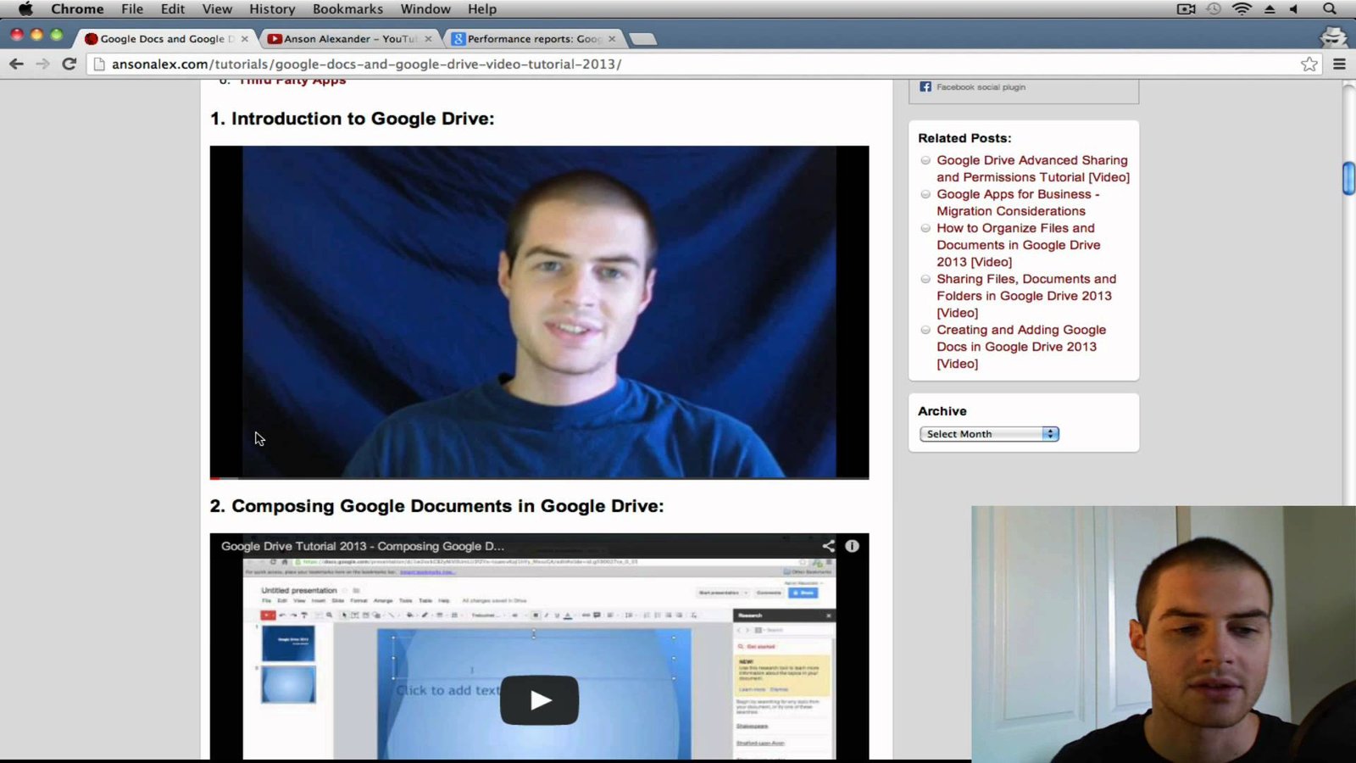The image size is (1356, 763).
Task: Switch to Anson Alexander YouTube tab
Action: (x=349, y=39)
